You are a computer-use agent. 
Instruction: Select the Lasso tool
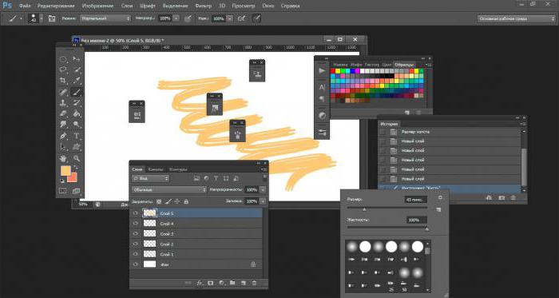coord(63,70)
